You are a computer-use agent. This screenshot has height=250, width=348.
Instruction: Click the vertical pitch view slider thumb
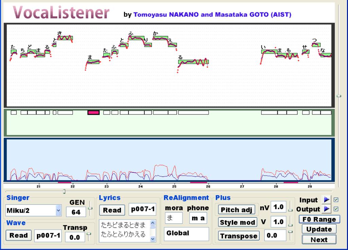pos(339,96)
